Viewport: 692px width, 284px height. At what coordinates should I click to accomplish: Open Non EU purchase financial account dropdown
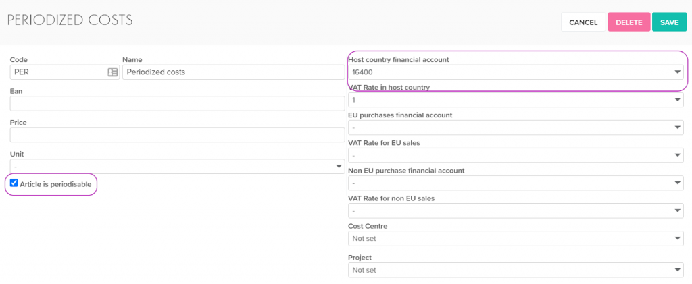pos(516,183)
